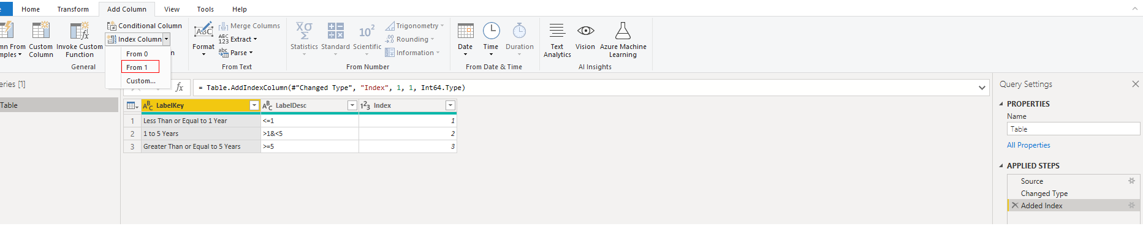The width and height of the screenshot is (1143, 226).
Task: Add a Conditional Column
Action: point(145,26)
